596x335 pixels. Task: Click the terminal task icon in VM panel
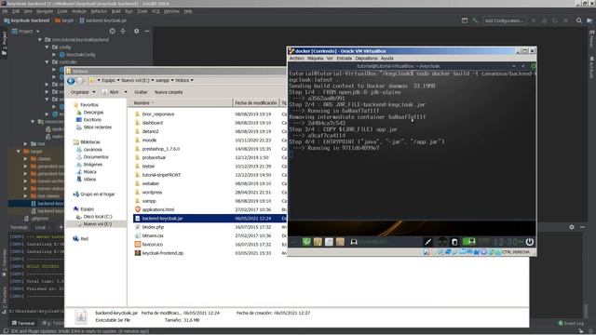click(x=354, y=242)
